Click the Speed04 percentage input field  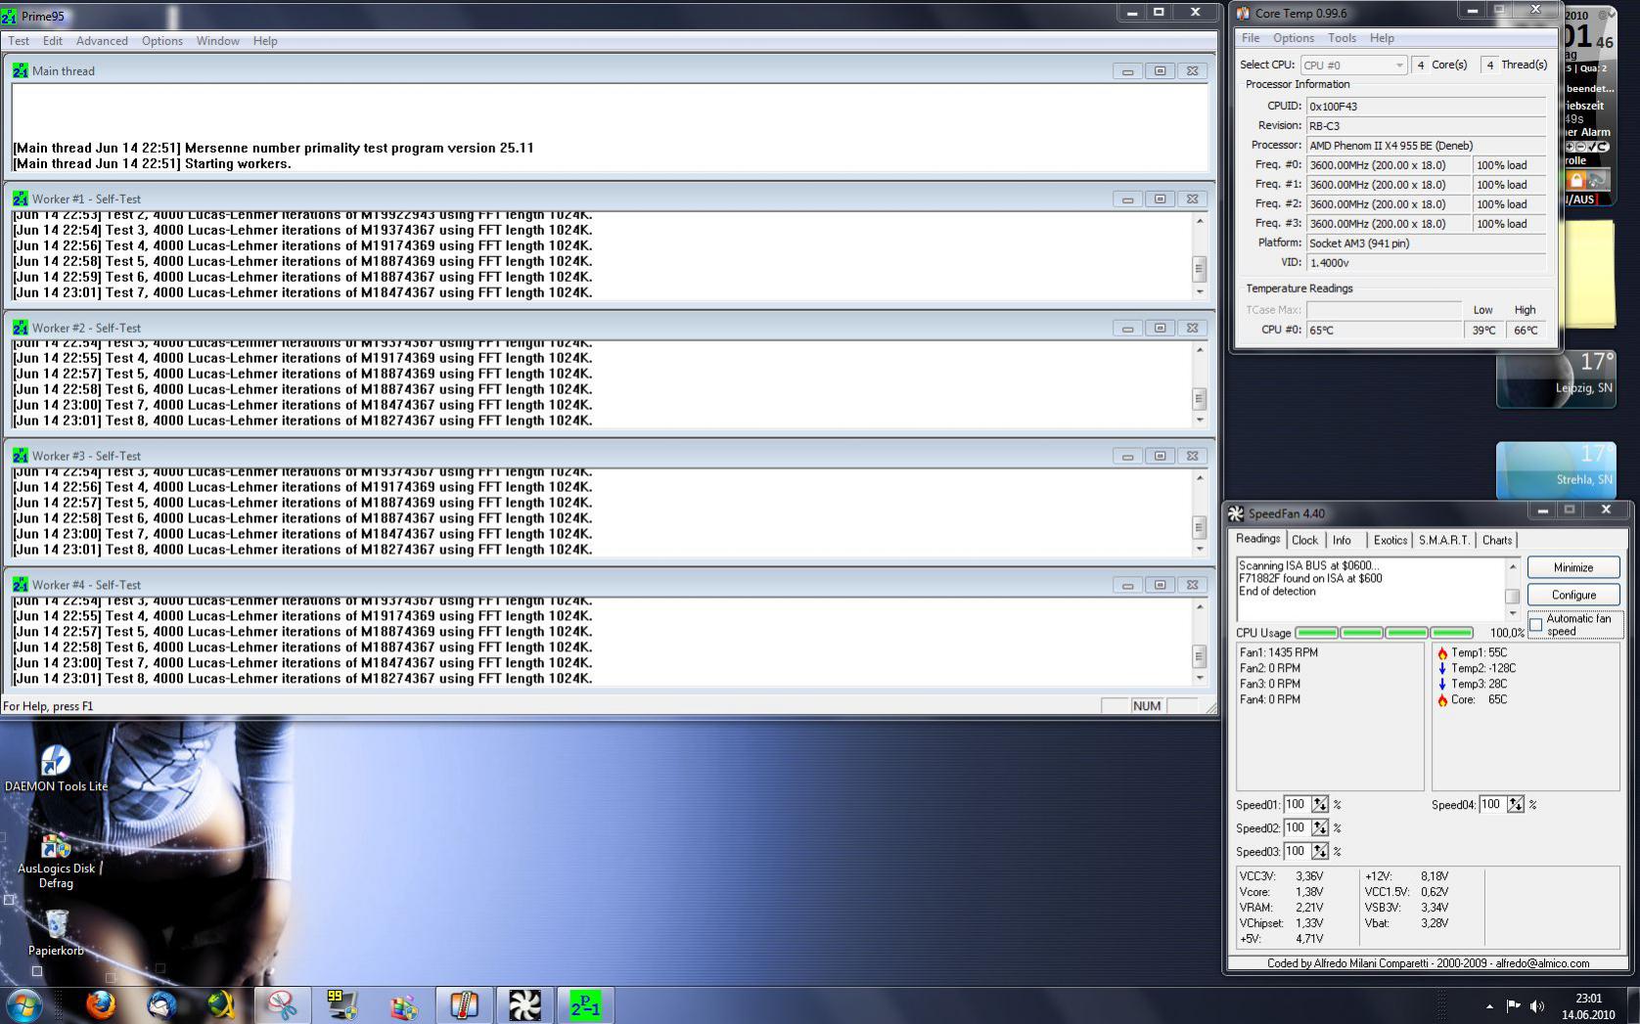1492,804
